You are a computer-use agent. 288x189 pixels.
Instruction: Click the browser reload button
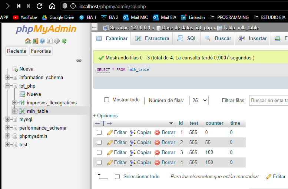coord(40,6)
